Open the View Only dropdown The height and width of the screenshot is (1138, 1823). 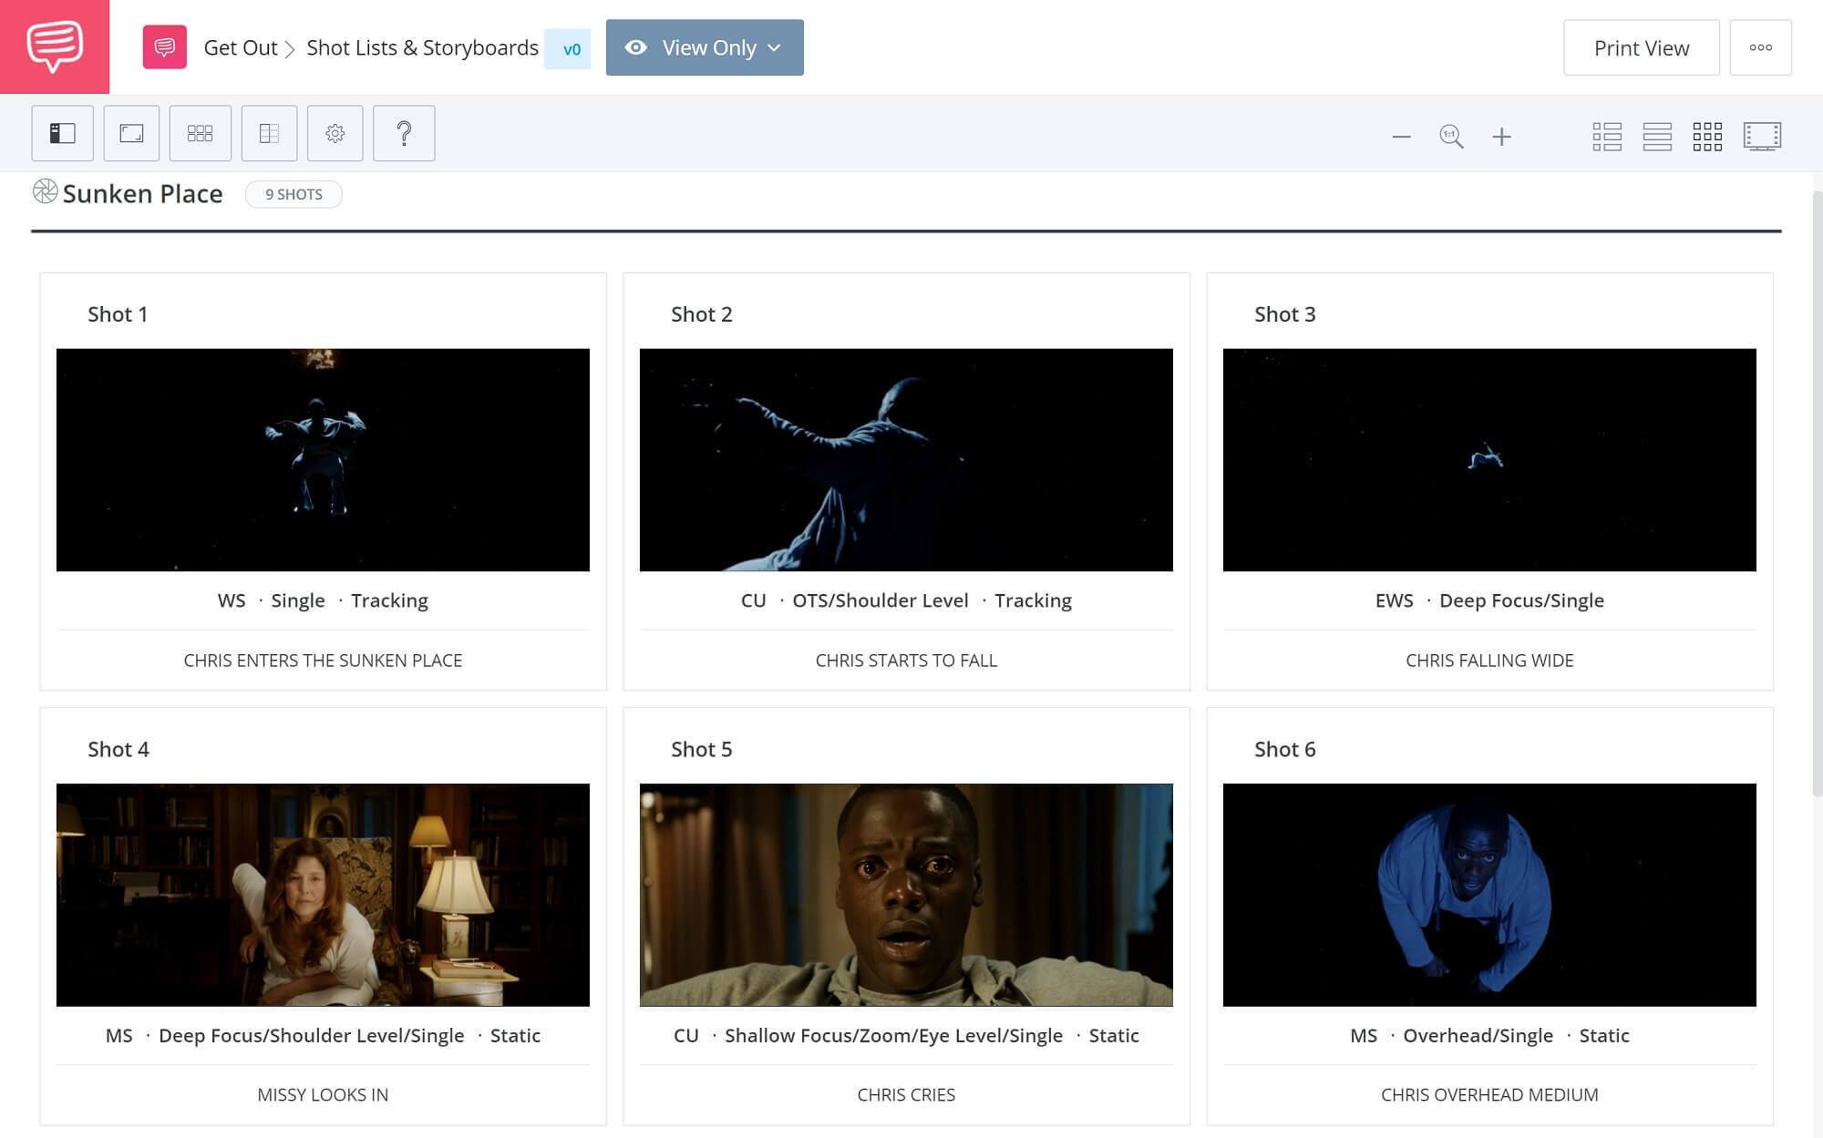(705, 47)
